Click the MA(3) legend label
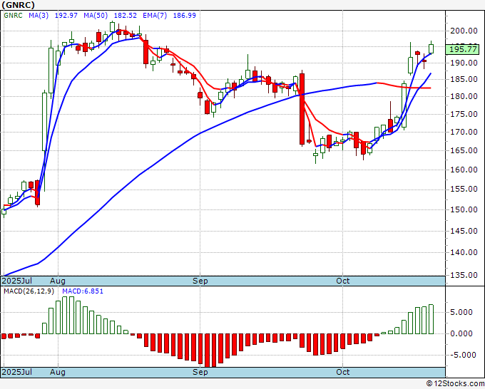This screenshot has height=389, width=485. [39, 16]
